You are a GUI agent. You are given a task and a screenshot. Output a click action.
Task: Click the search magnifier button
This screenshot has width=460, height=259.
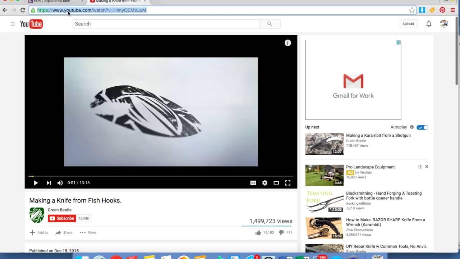point(270,24)
